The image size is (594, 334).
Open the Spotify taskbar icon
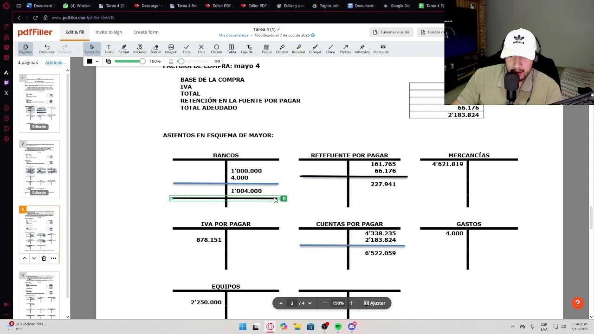338,327
